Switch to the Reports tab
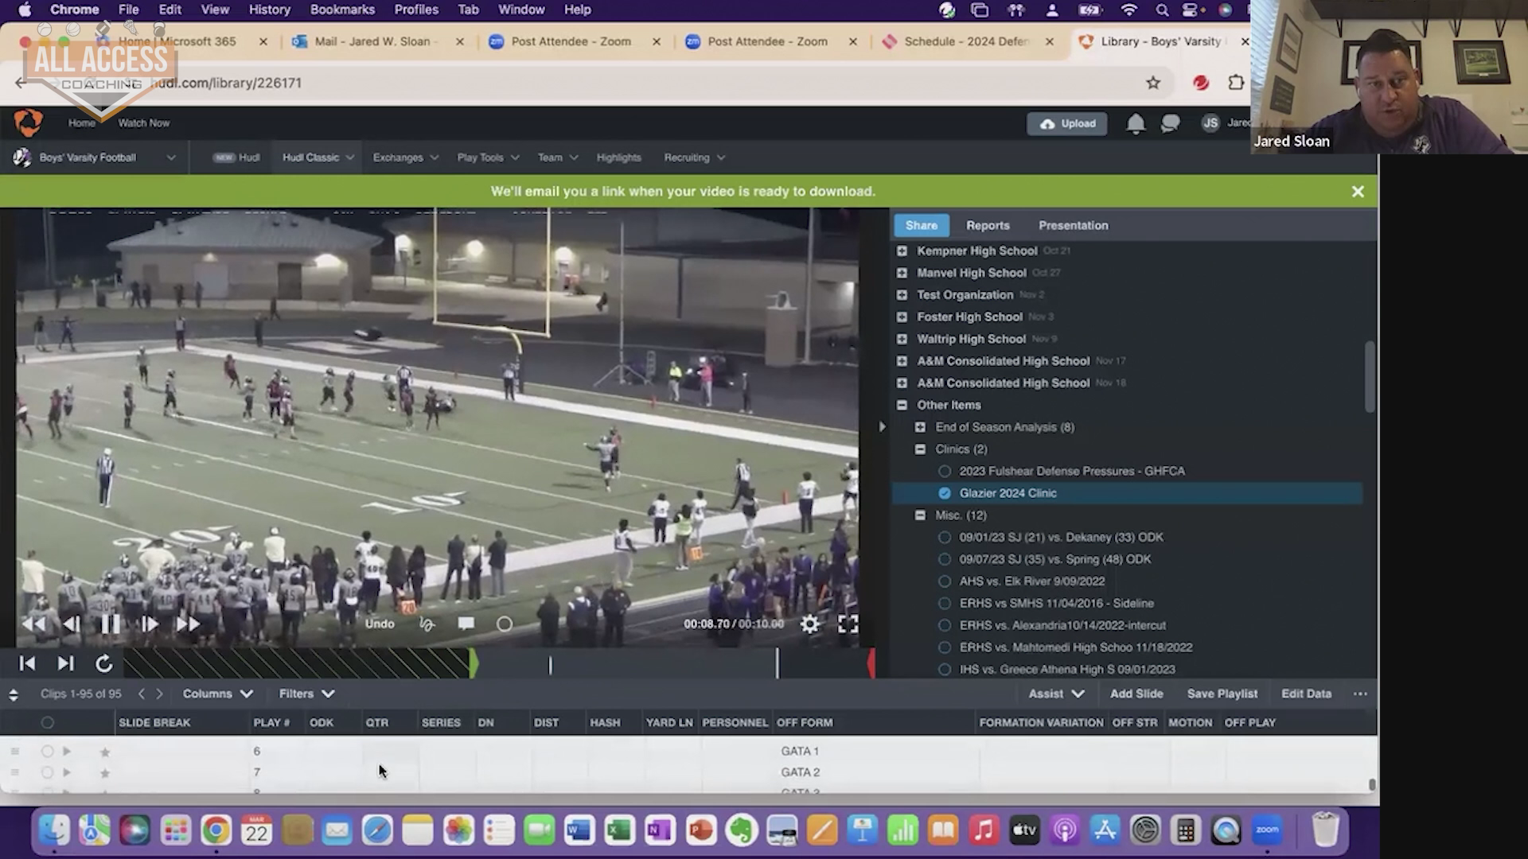Image resolution: width=1528 pixels, height=859 pixels. [988, 225]
